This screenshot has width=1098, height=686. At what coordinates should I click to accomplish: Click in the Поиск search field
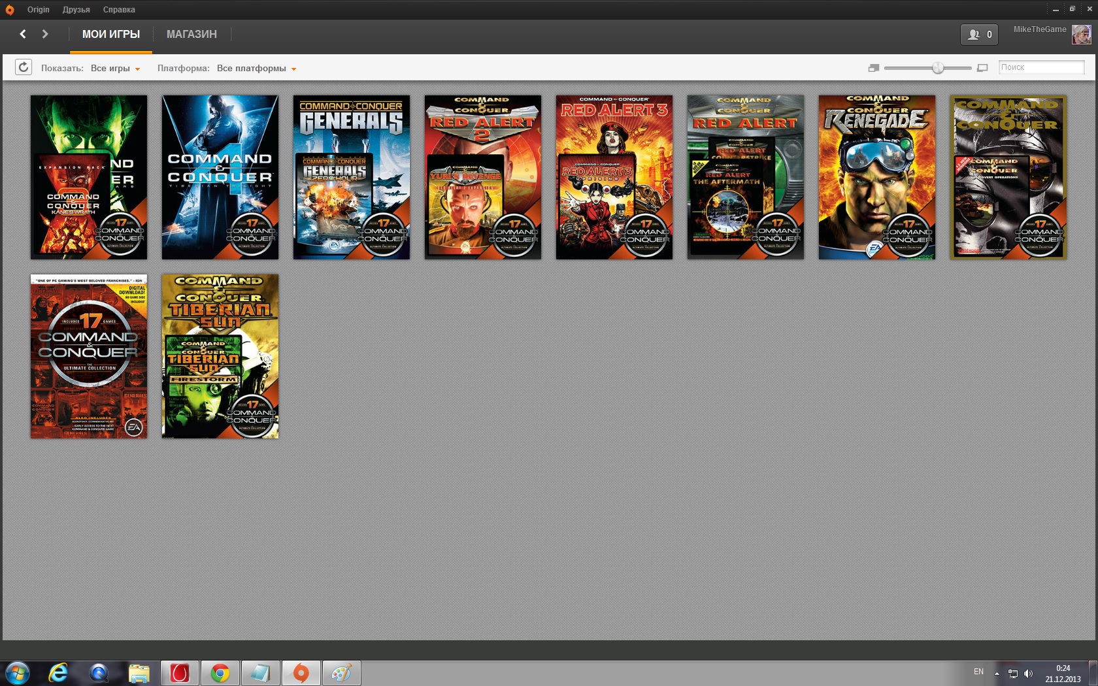tap(1041, 67)
